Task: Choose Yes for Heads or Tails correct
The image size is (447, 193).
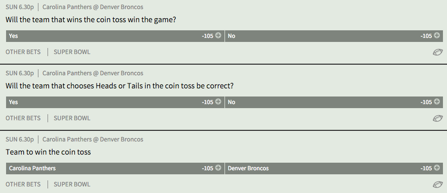Action: (x=115, y=102)
